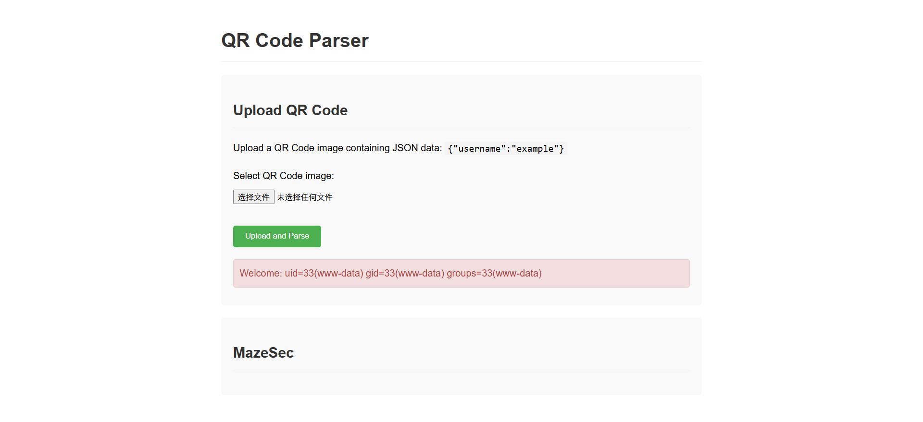Image resolution: width=923 pixels, height=422 pixels.
Task: Click the 选择文件 file chooser button
Action: click(x=253, y=197)
